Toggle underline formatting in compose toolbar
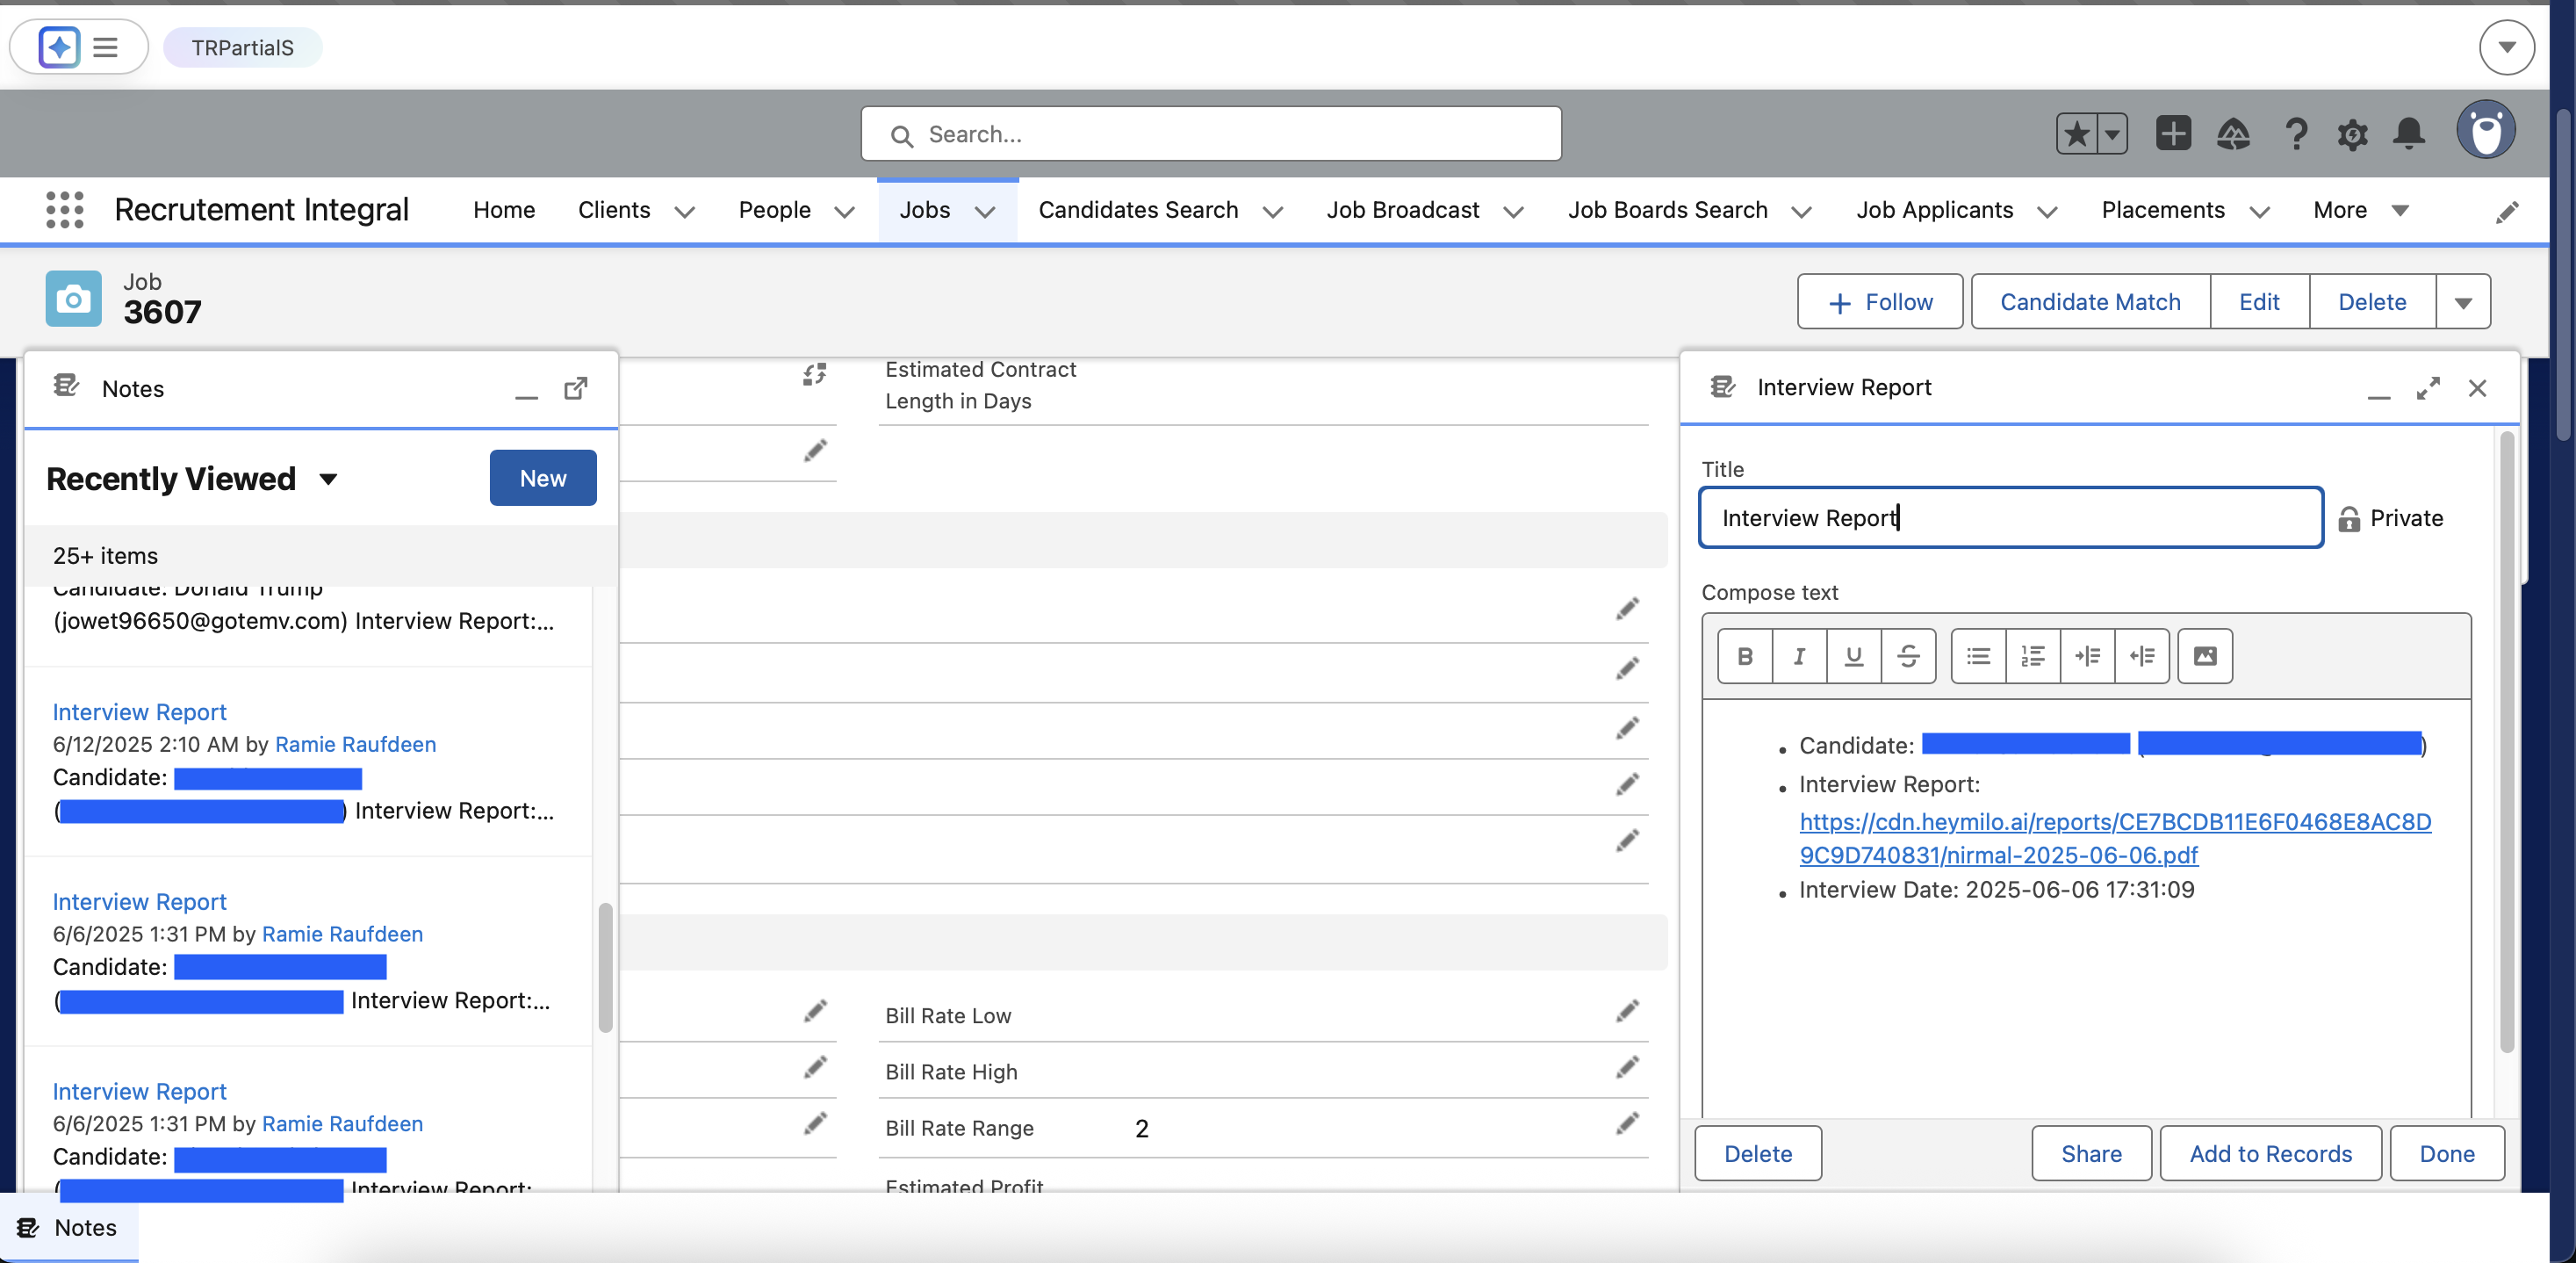The height and width of the screenshot is (1263, 2576). (1853, 656)
